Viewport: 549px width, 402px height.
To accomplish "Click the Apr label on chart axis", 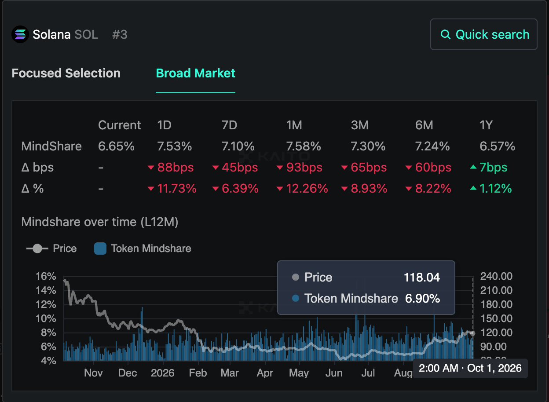I will (x=265, y=373).
